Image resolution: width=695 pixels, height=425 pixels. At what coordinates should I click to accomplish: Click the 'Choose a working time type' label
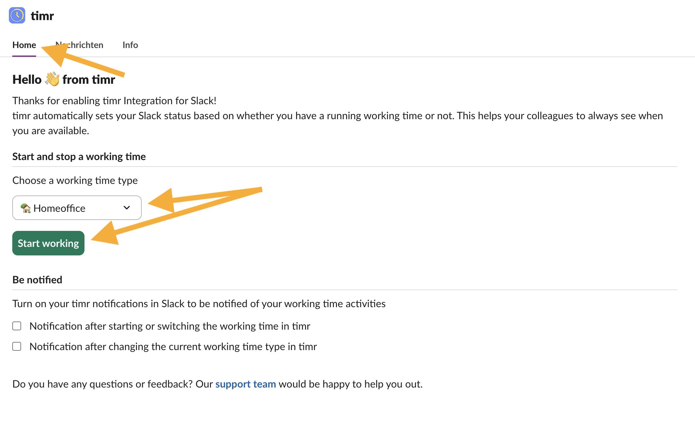(75, 180)
